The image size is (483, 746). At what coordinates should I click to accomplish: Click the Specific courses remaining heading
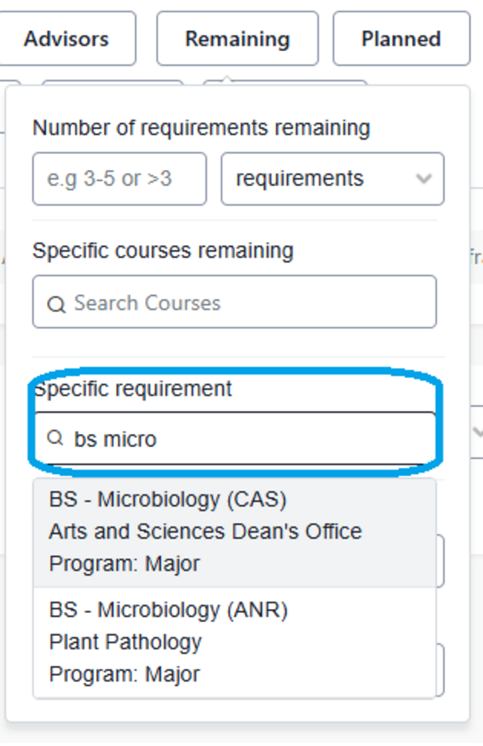tap(162, 250)
